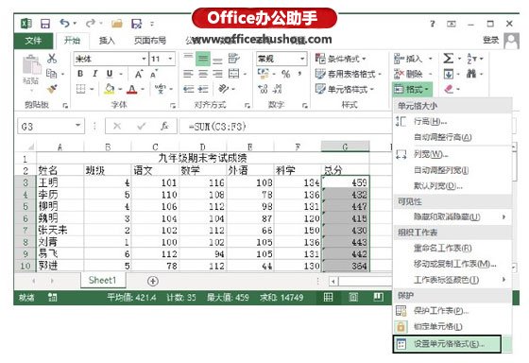Click the Cut scissors icon
Image resolution: width=529 pixels, height=363 pixels.
[x=52, y=59]
